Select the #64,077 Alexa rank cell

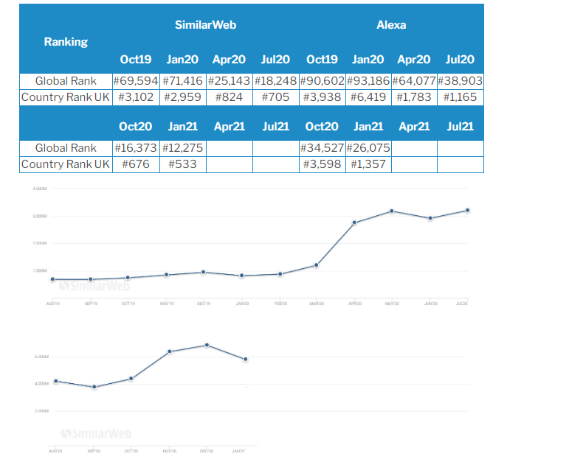click(x=414, y=81)
